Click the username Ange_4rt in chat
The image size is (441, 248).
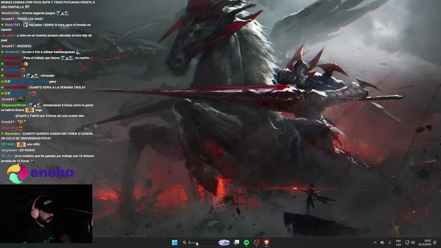click(x=8, y=128)
